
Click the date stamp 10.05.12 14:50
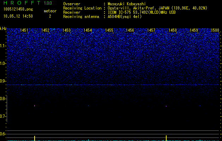(x=18, y=16)
